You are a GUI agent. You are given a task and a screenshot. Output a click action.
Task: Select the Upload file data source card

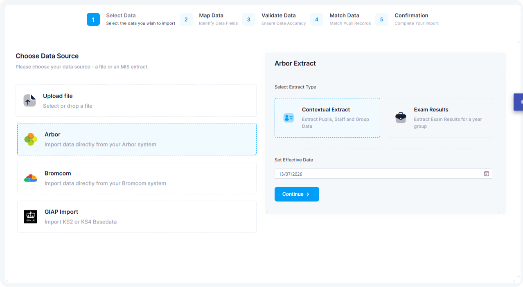coord(136,101)
